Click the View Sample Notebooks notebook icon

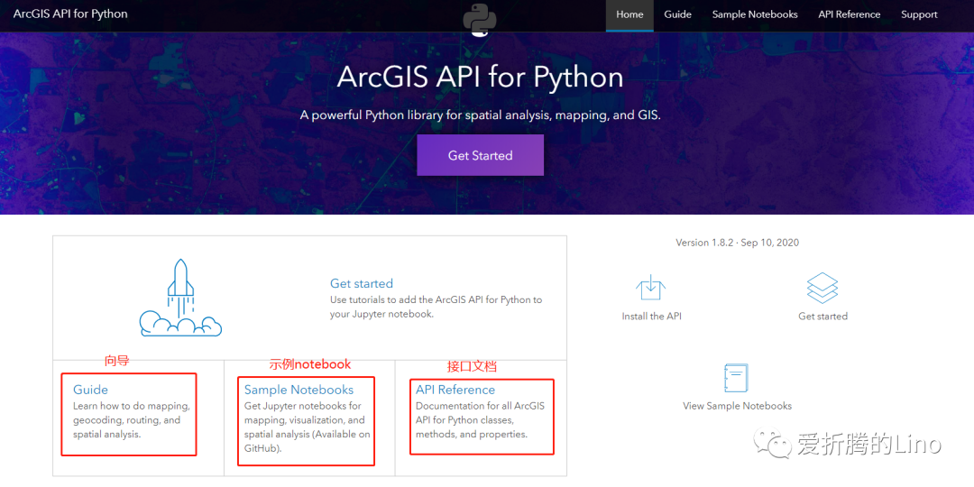pos(737,378)
